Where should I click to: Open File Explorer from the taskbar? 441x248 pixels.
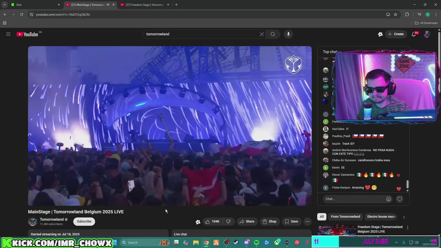(196, 242)
